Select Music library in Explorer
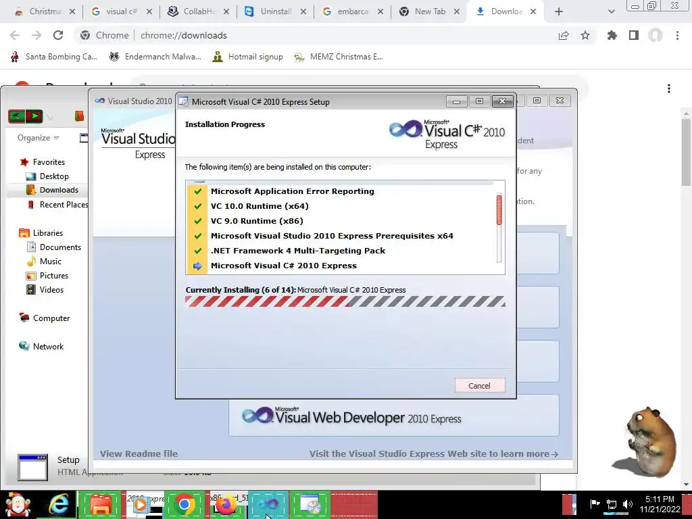Viewport: 692px width, 519px height. pyautogui.click(x=50, y=262)
